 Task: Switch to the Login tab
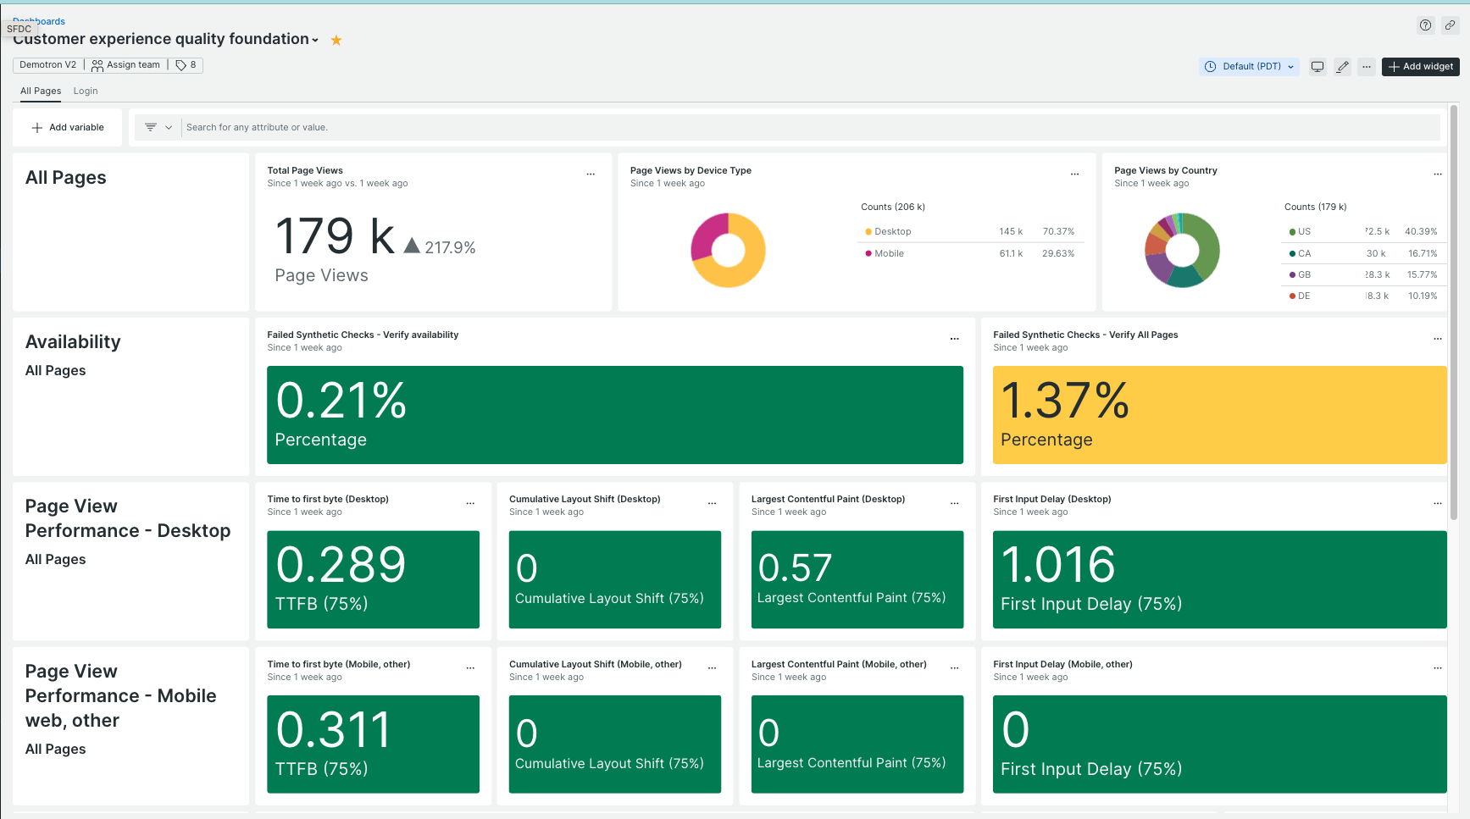coord(85,91)
